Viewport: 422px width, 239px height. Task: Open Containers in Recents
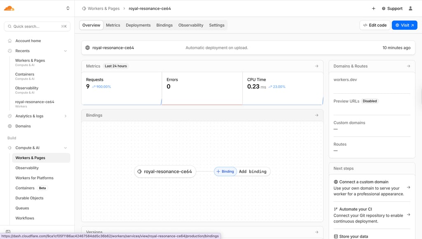pyautogui.click(x=25, y=76)
